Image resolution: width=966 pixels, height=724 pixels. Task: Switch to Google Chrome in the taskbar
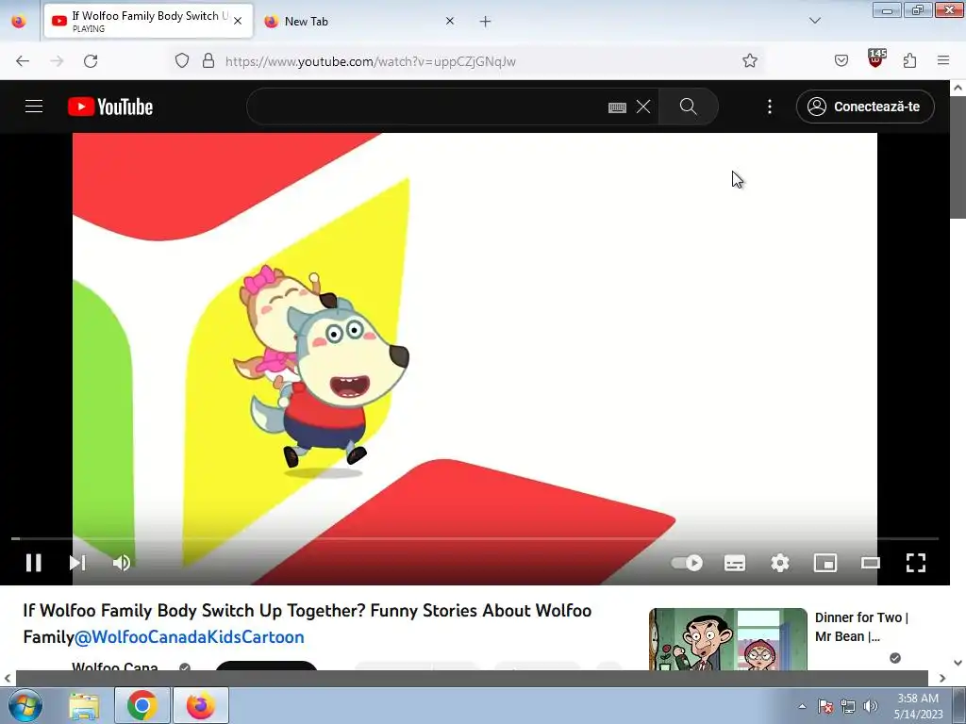pos(142,705)
